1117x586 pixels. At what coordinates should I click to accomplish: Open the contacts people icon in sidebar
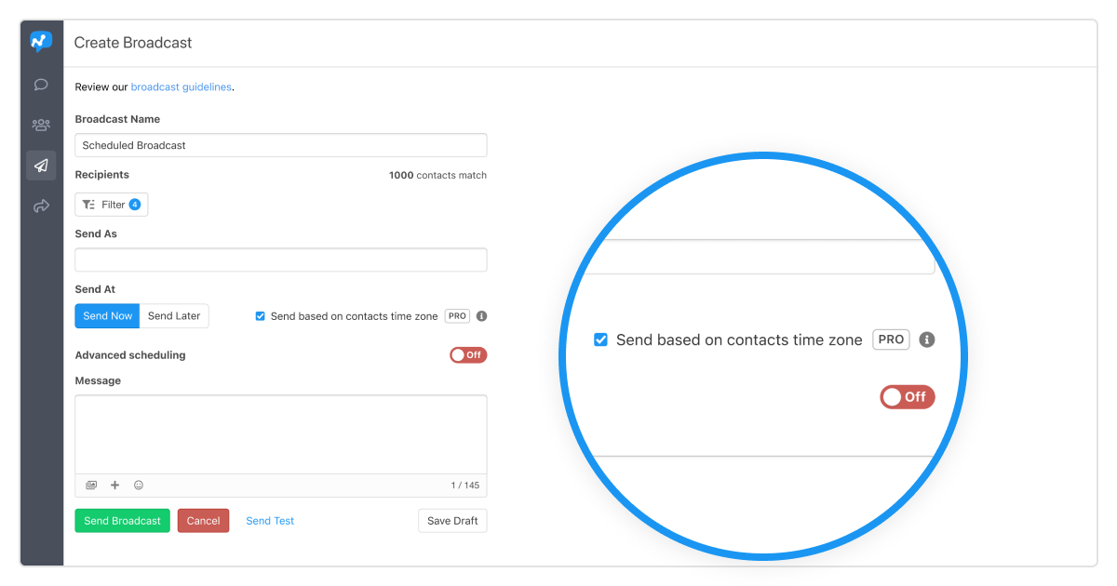click(41, 125)
